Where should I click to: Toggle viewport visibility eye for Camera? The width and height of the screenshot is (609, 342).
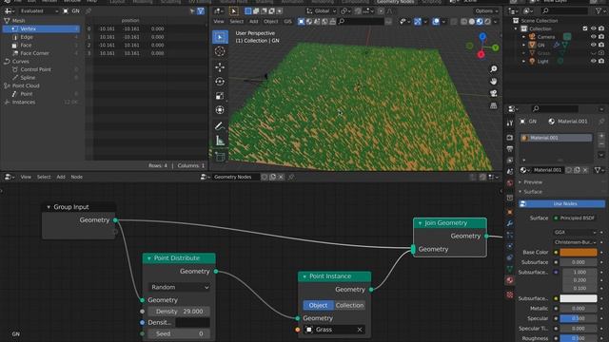tap(593, 37)
